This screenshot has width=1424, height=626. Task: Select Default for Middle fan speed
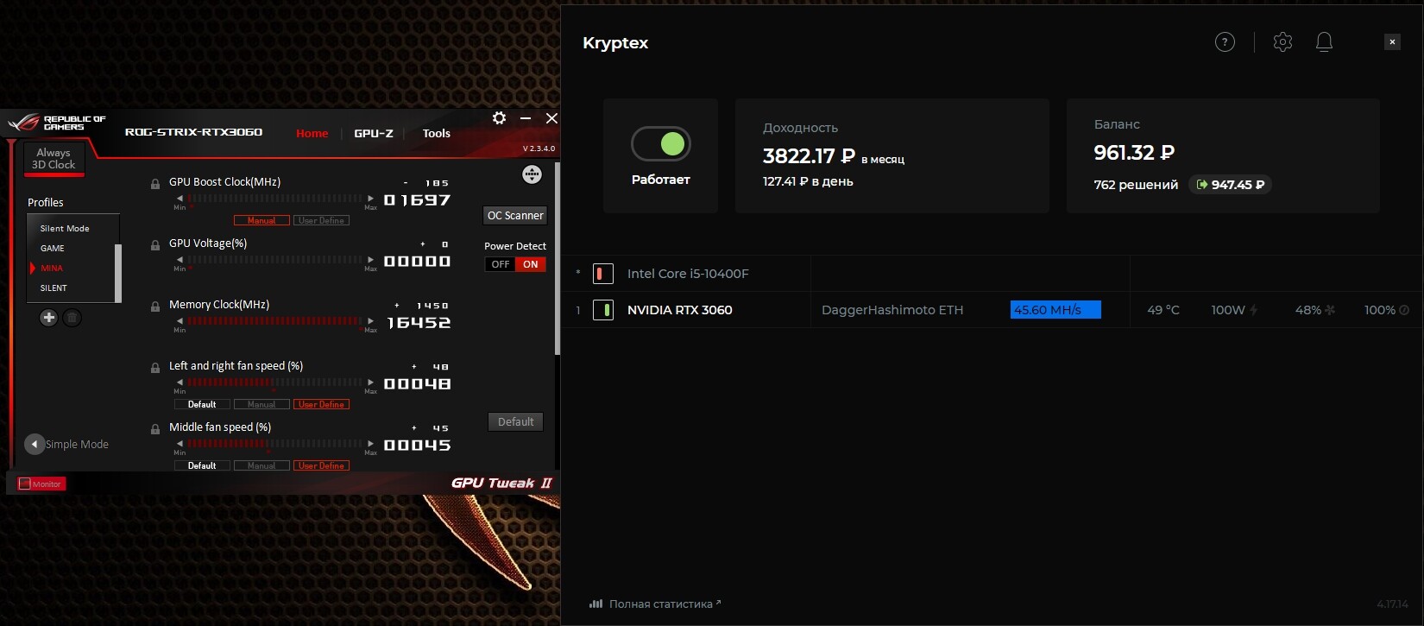pos(202,465)
